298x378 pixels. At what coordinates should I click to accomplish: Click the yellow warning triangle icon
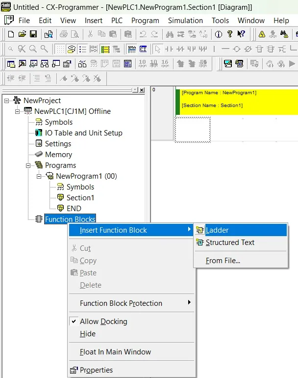coord(262,34)
